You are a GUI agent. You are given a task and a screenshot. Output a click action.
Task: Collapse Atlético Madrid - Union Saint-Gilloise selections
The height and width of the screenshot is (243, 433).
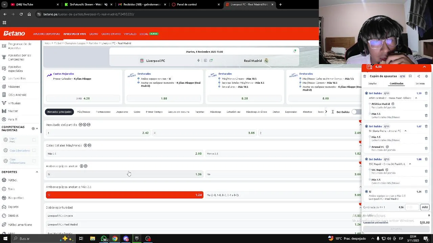click(x=416, y=98)
